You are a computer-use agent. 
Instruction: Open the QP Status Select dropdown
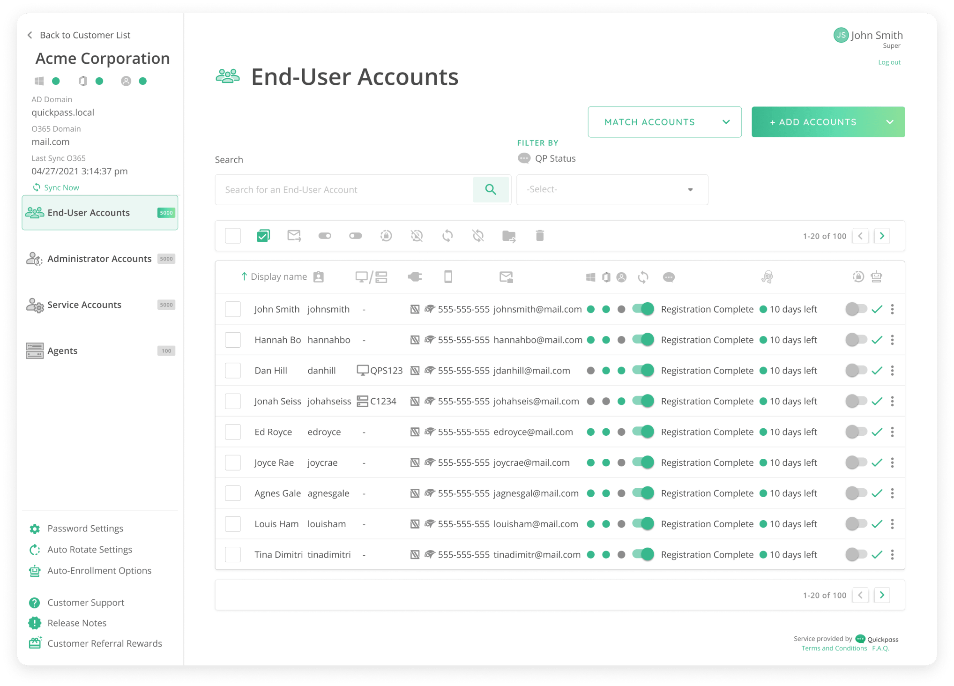coord(611,190)
